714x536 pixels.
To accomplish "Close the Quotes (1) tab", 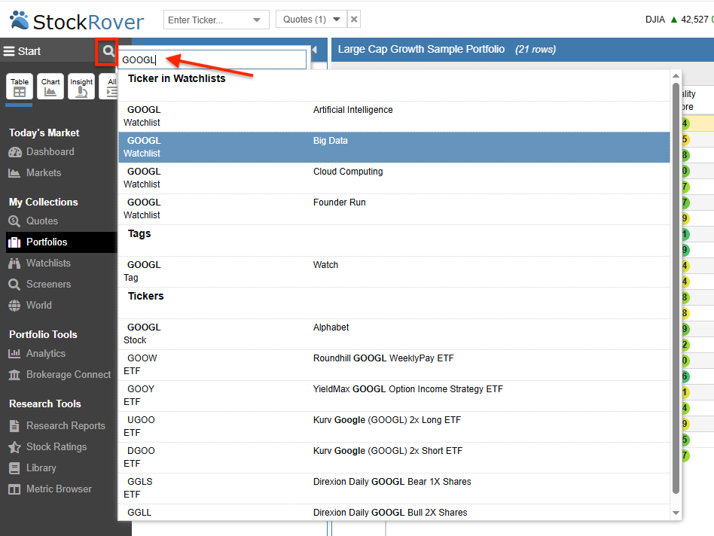I will (x=354, y=20).
